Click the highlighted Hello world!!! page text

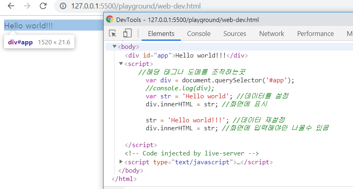click(28, 26)
